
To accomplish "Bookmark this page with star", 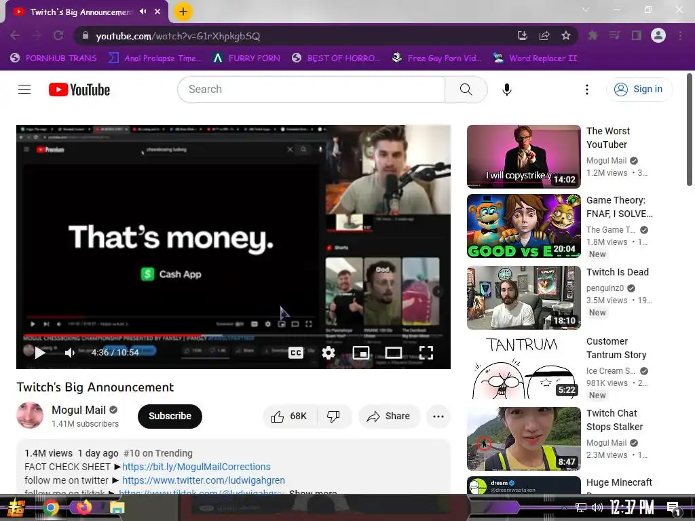I will pos(566,35).
